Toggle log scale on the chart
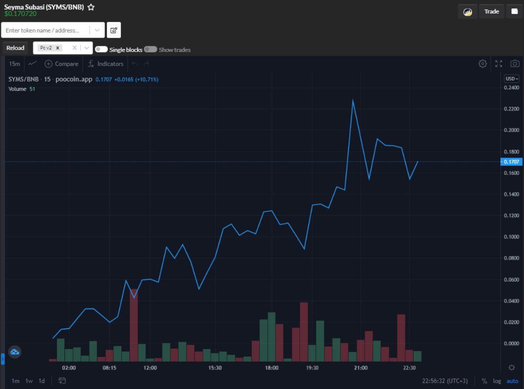The height and width of the screenshot is (389, 524). [x=497, y=381]
